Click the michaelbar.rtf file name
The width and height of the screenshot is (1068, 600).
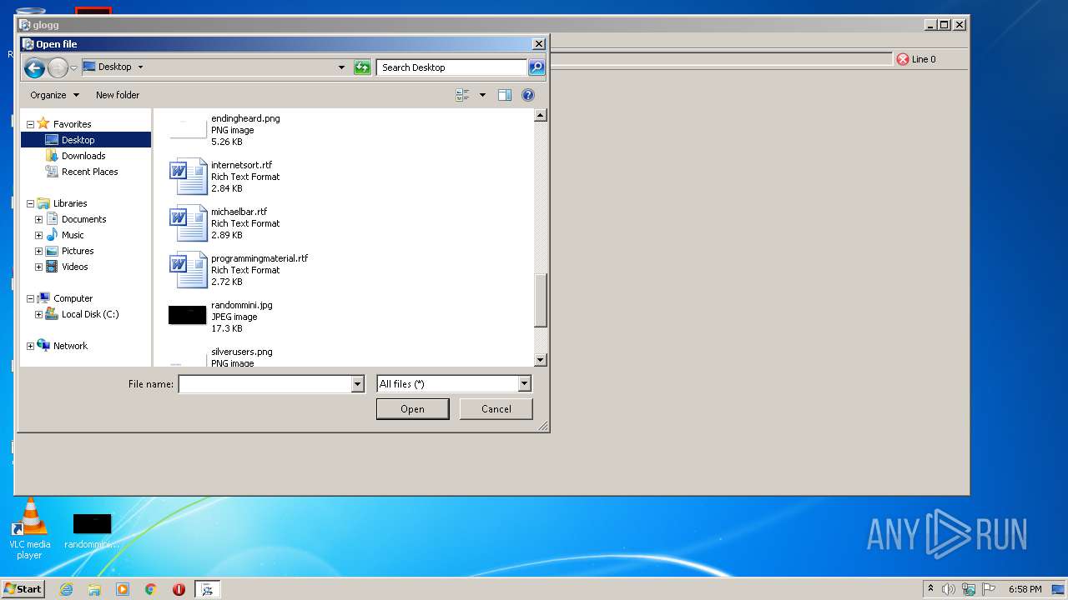click(239, 212)
